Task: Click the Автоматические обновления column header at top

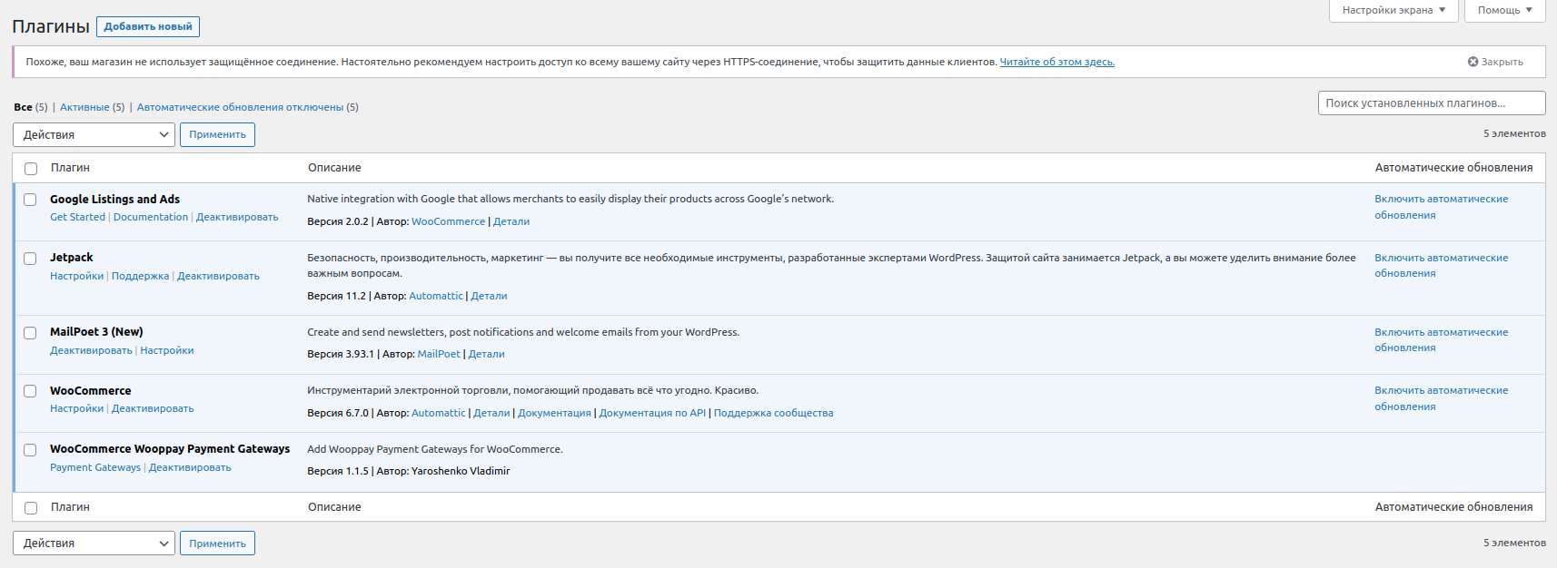Action: tap(1453, 168)
